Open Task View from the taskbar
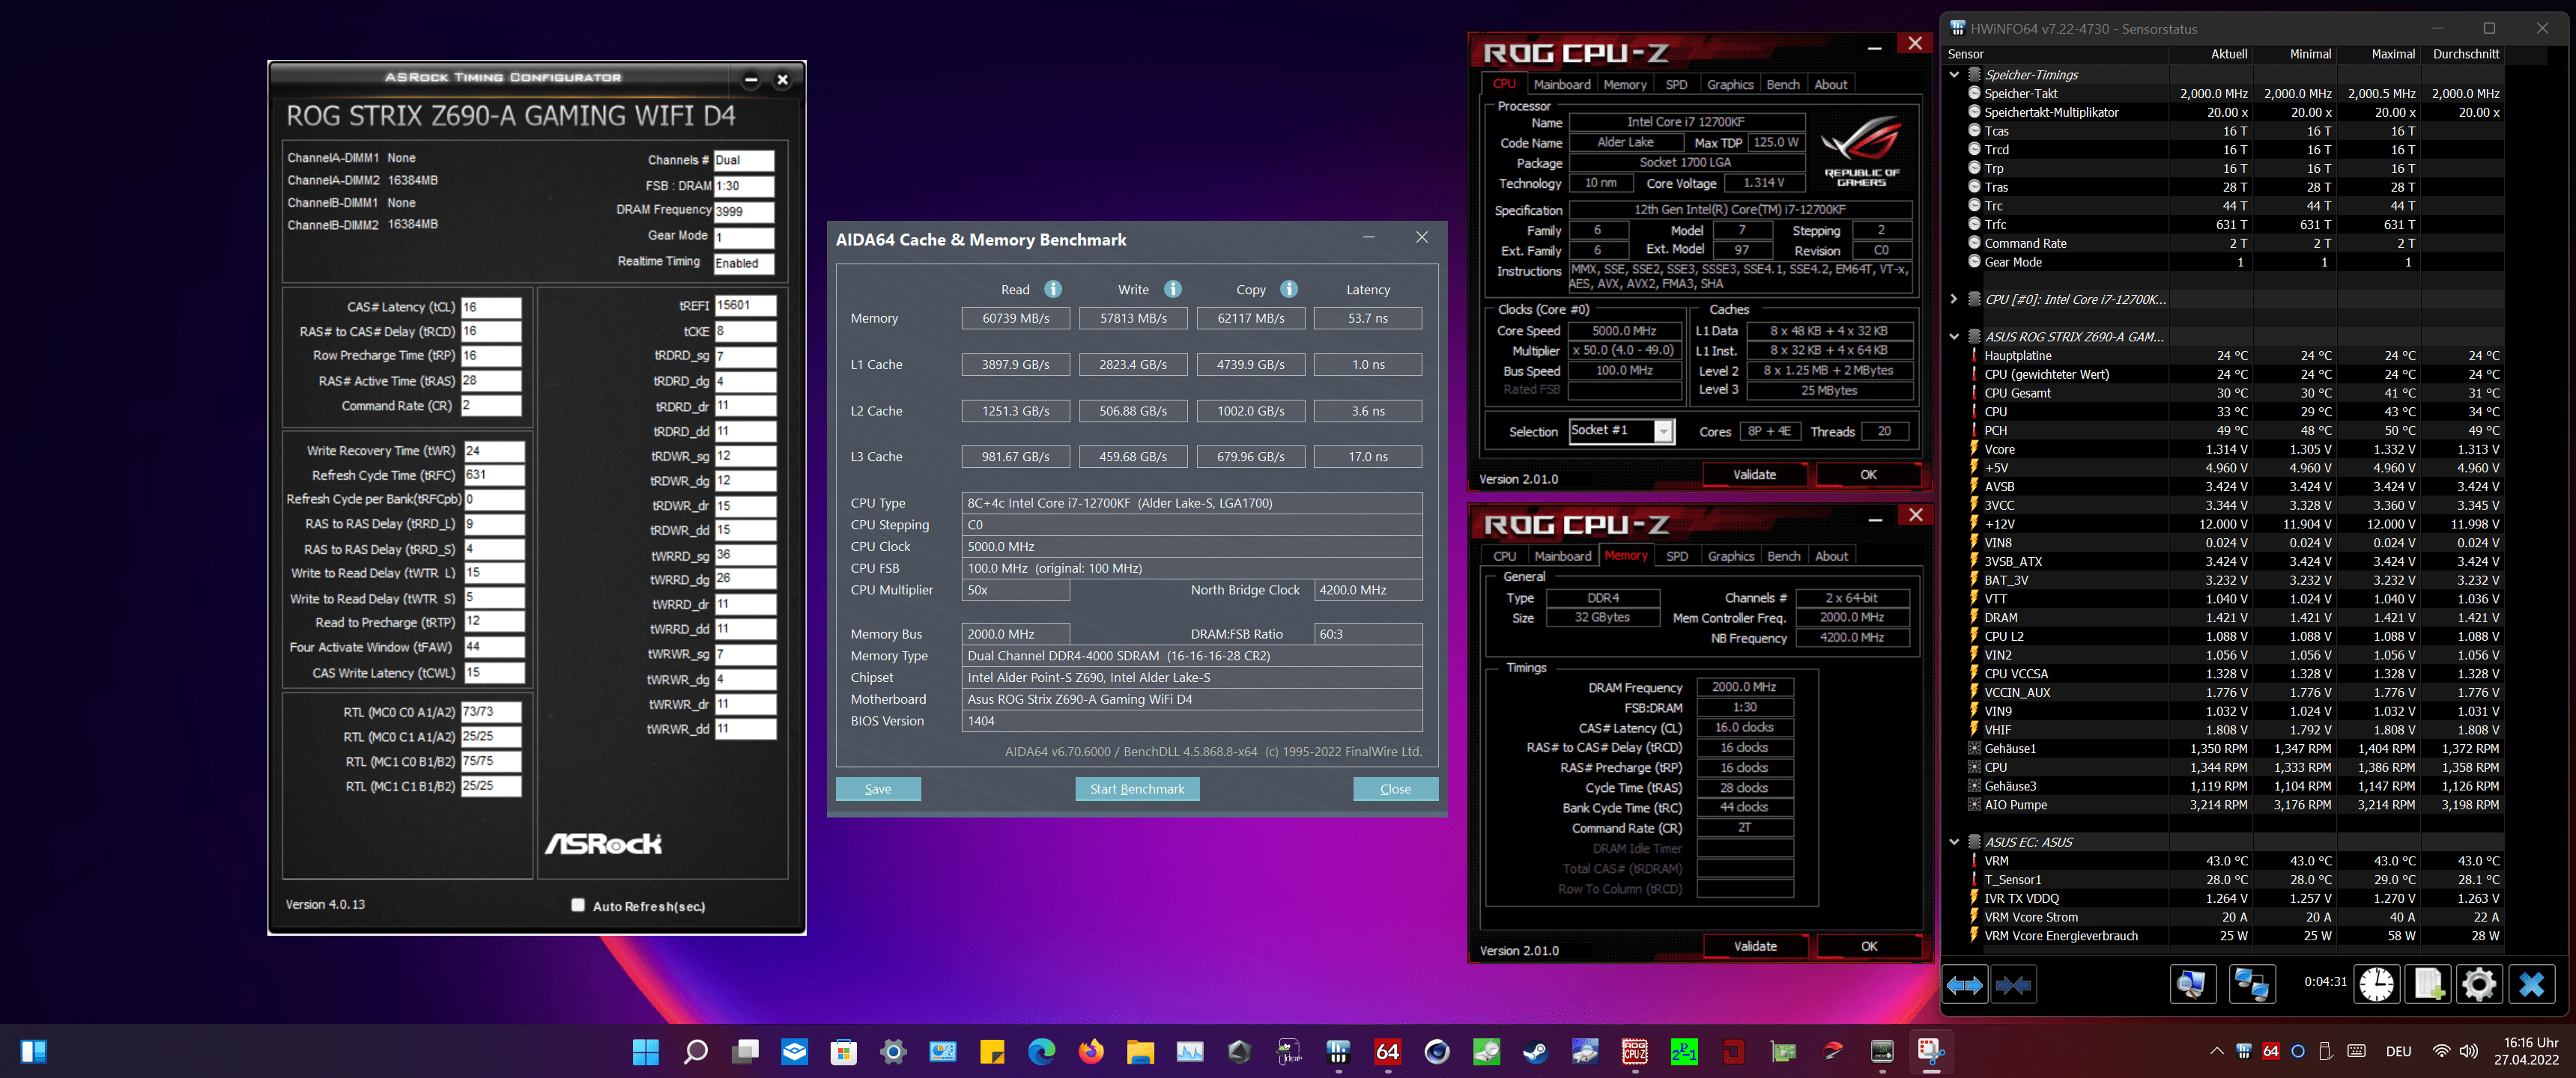Screen dimensions: 2576x1078 point(745,1051)
